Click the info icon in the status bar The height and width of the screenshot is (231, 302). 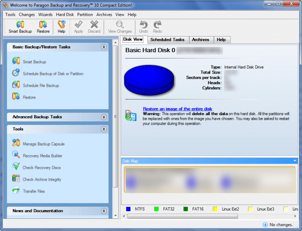265,224
